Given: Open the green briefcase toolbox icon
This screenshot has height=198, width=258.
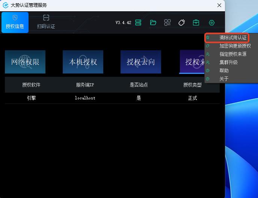Looking at the screenshot, I should point(196,22).
